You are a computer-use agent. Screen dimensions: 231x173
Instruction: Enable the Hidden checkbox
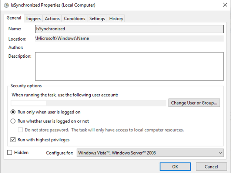tap(10, 152)
